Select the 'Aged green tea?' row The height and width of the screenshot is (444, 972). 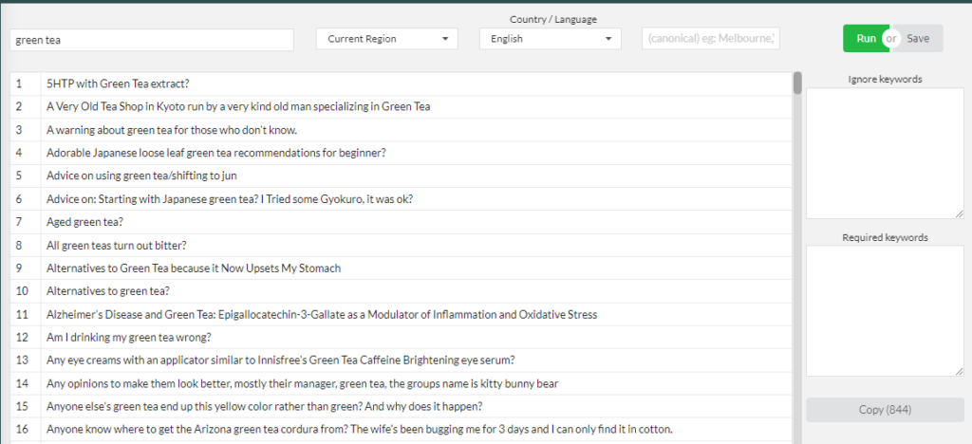pos(402,222)
